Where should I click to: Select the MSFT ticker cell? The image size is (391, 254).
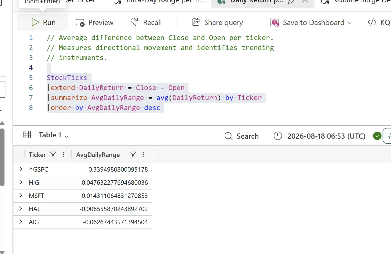(x=36, y=196)
